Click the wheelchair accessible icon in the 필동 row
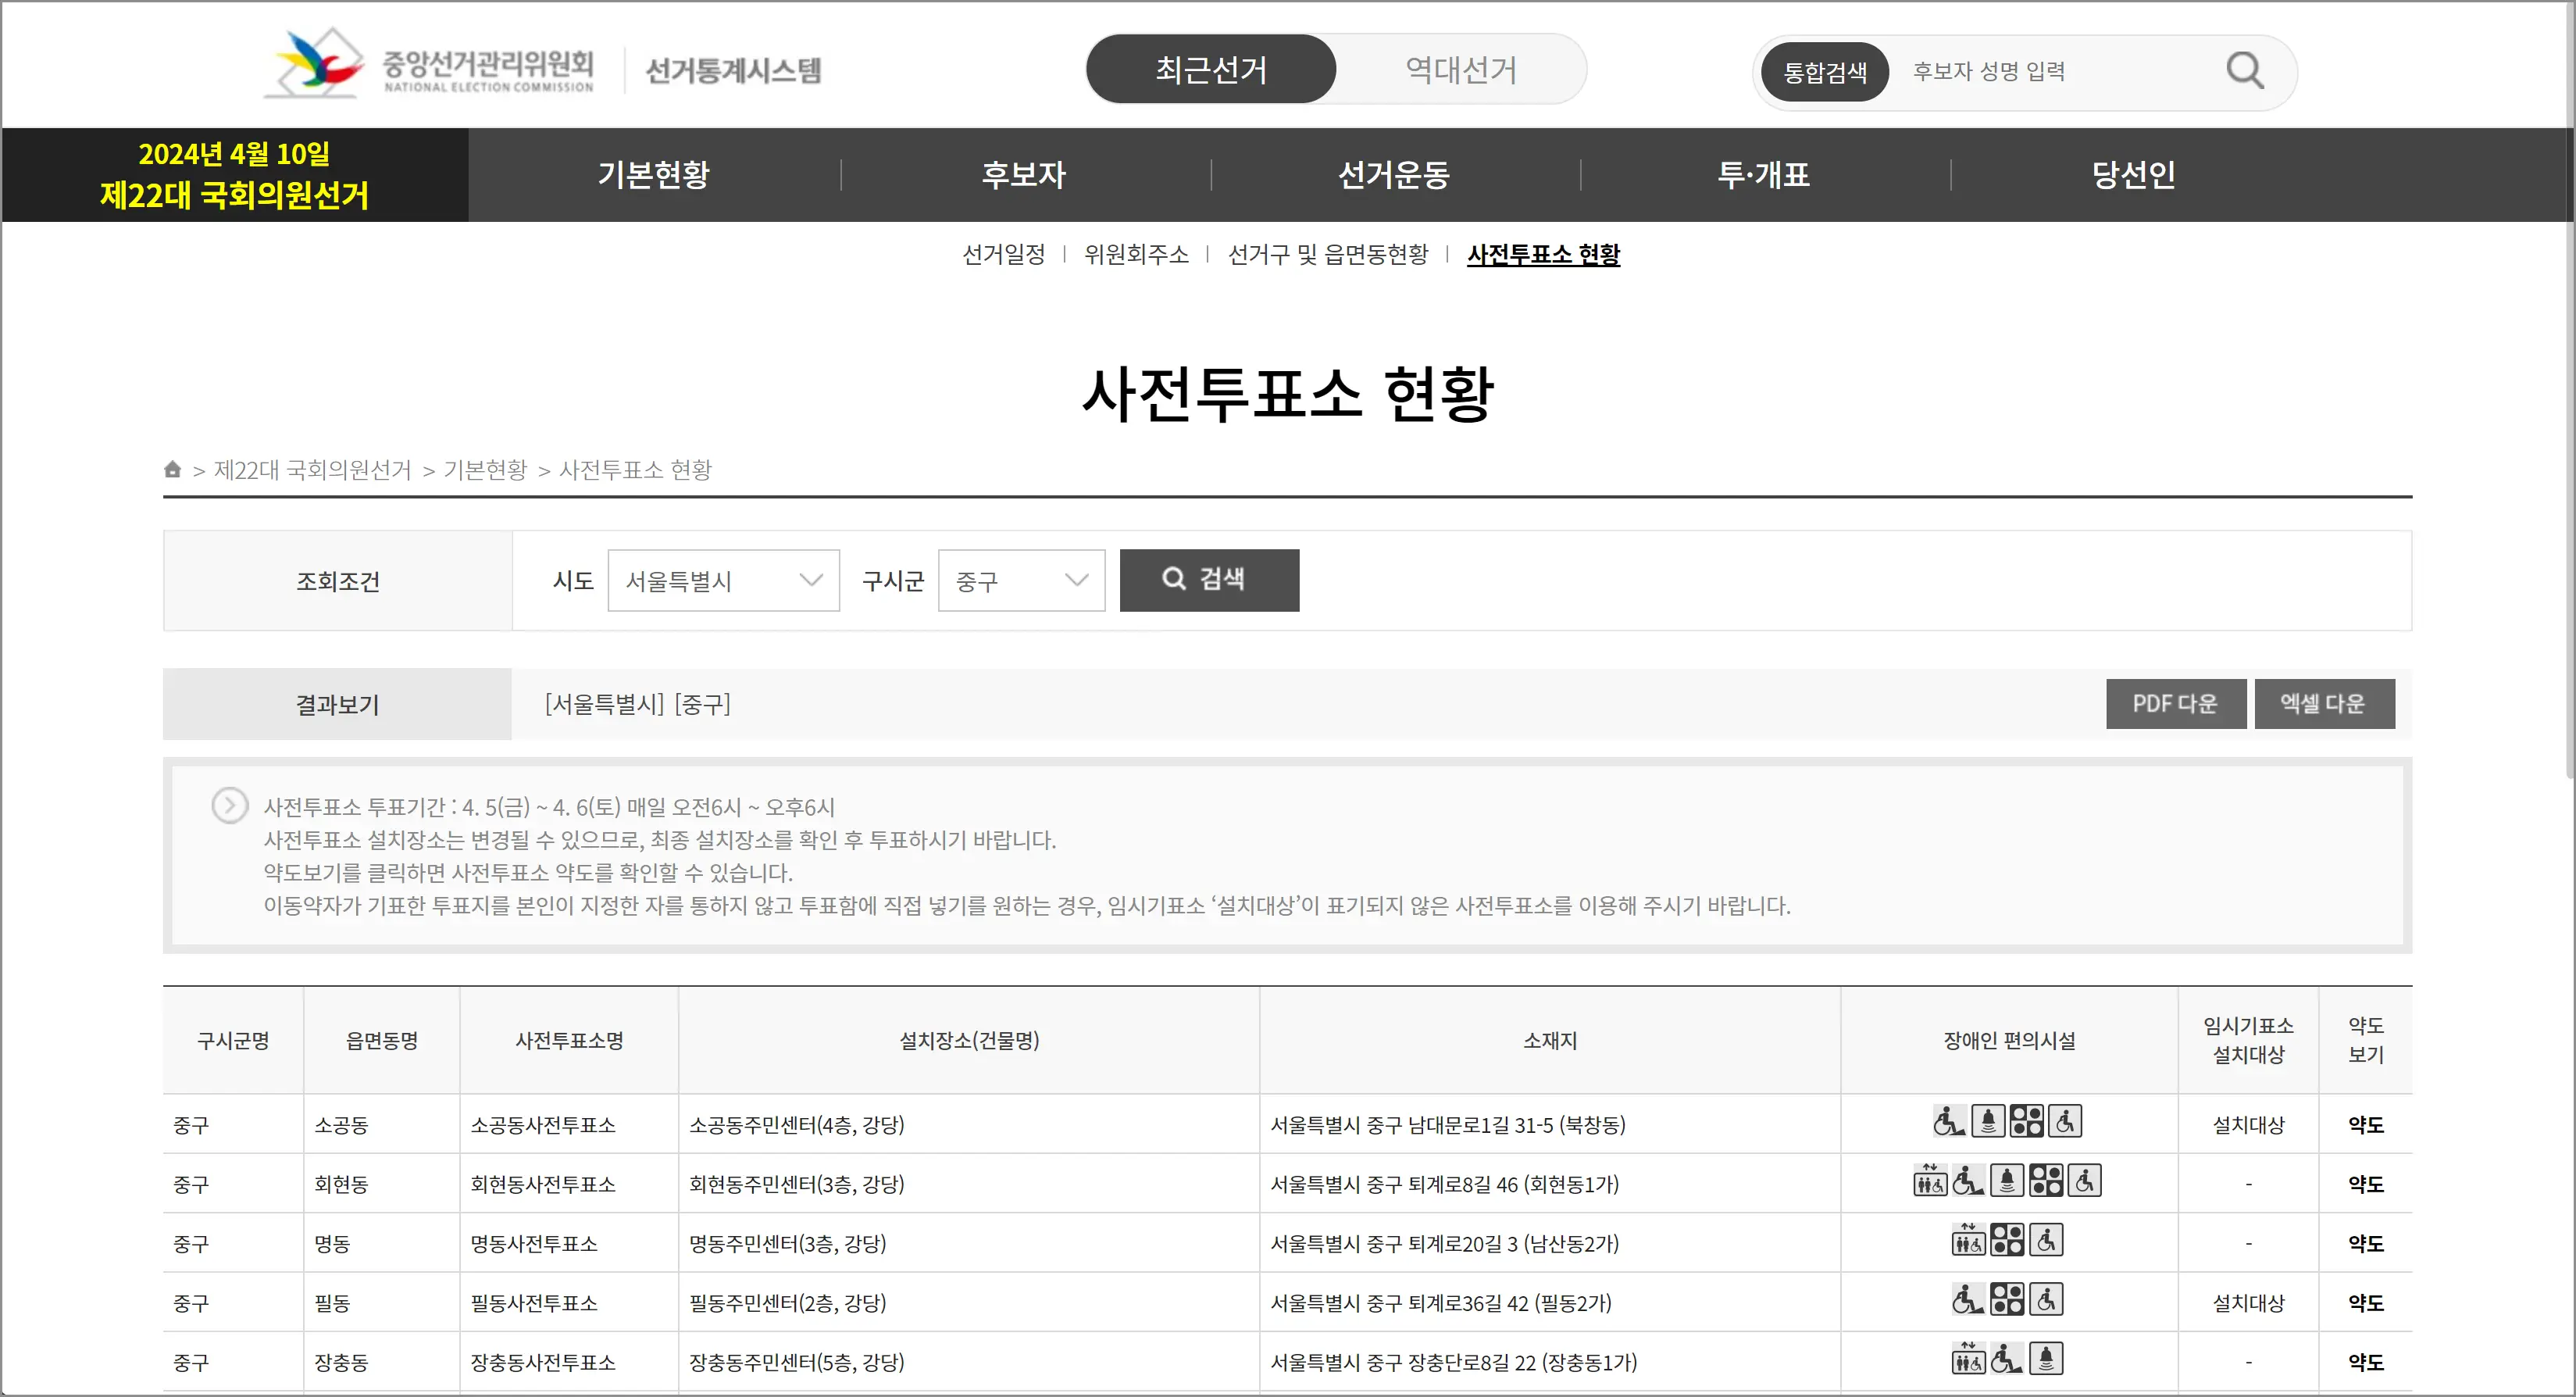 point(2046,1300)
